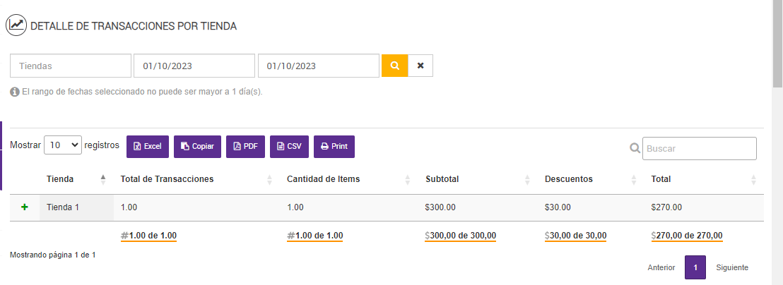Open the Mostrar registros count dropdown
The width and height of the screenshot is (783, 285).
[x=63, y=145]
